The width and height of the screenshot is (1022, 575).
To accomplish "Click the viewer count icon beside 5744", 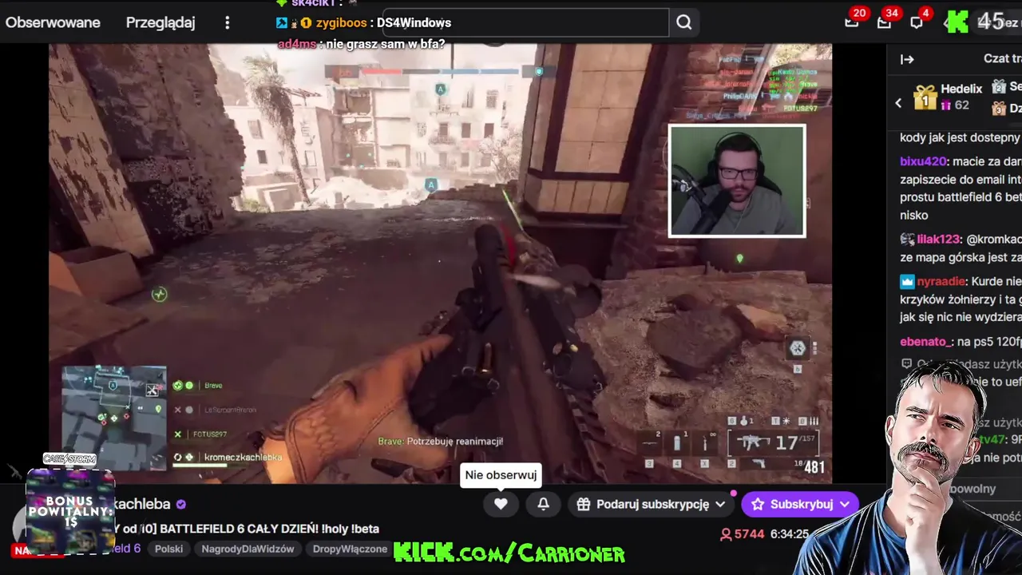I will [726, 534].
